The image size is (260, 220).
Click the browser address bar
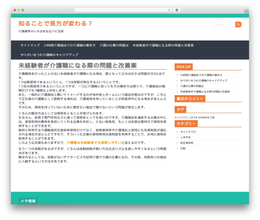pyautogui.click(x=123, y=10)
